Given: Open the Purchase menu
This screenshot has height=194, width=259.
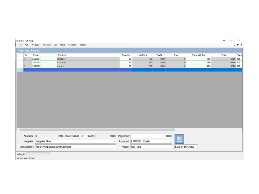Looking at the screenshot, I should 46,45.
